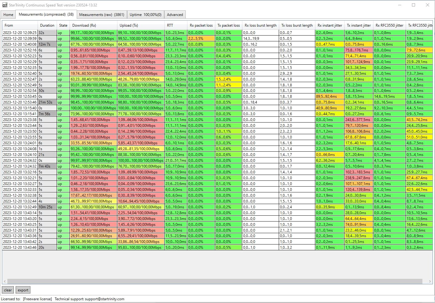Click the 2,2...5,5% Rx packet loss cell
This screenshot has width=435, height=303.
[201, 39]
